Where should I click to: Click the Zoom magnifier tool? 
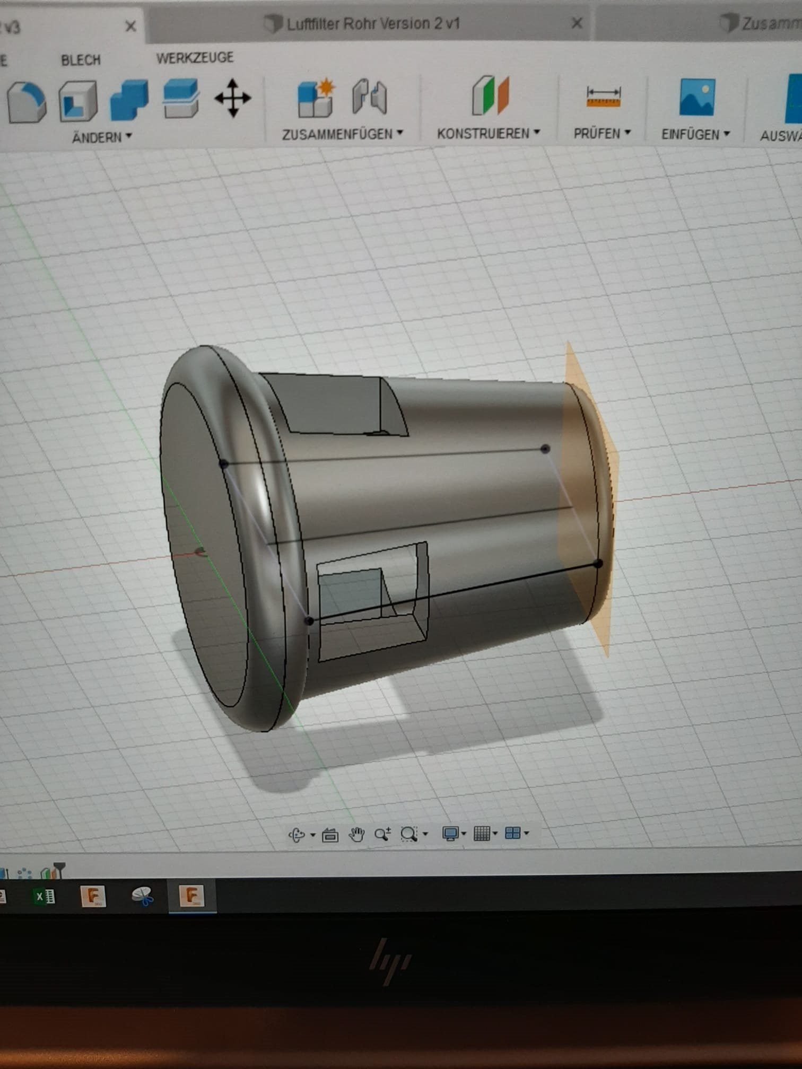382,834
